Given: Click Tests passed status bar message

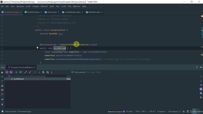Looking at the screenshot, I should click(18, 111).
